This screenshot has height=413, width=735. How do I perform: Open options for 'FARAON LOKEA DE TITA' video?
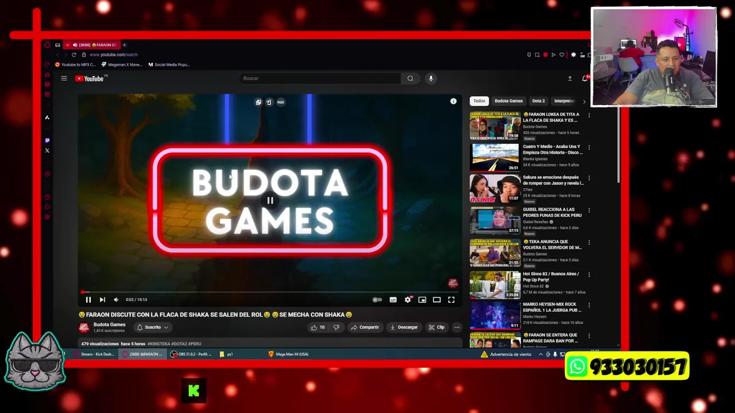click(589, 115)
